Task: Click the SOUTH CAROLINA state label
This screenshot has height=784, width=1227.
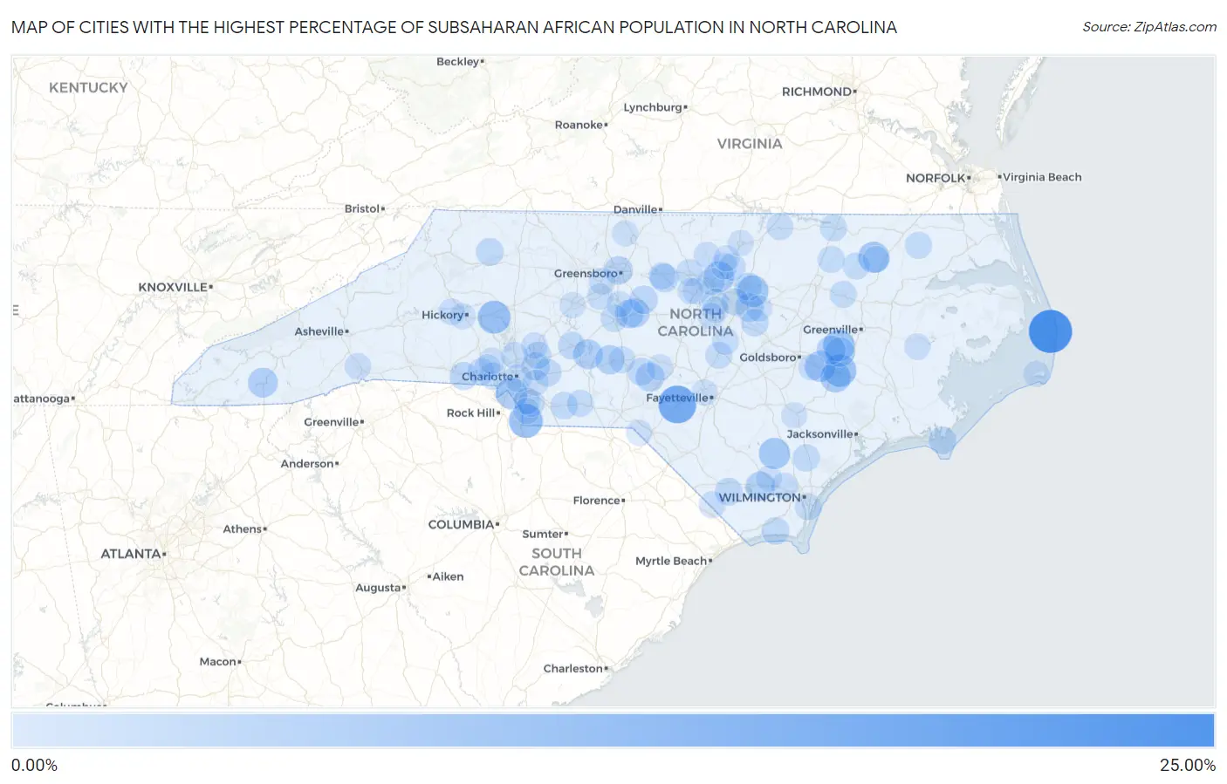Action: [x=557, y=562]
